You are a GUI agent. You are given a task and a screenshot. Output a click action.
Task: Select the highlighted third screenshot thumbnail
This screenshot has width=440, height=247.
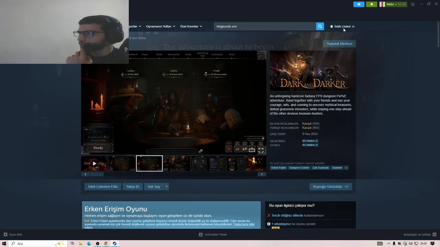point(149,163)
